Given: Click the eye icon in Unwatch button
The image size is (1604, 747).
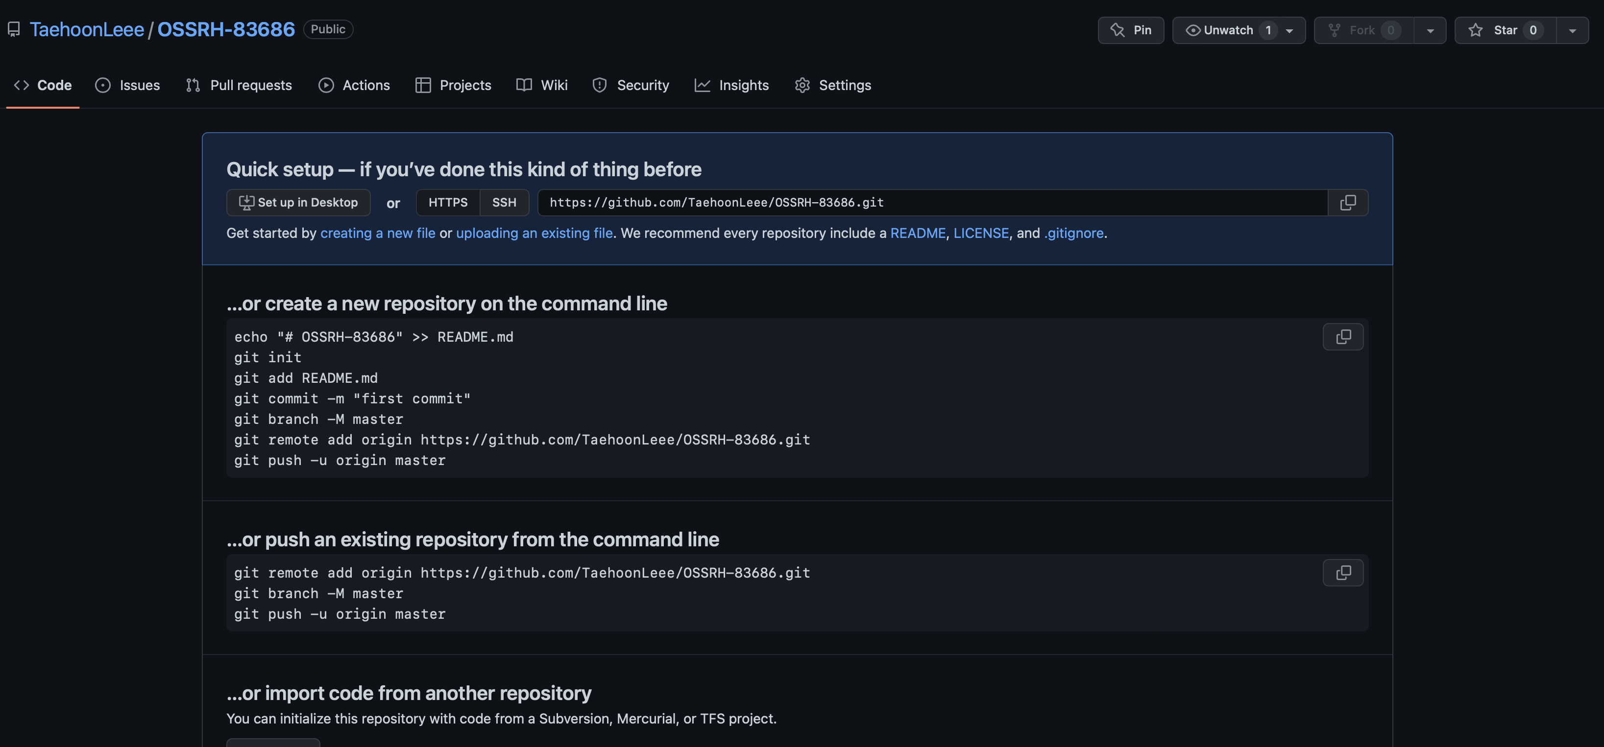Looking at the screenshot, I should click(x=1193, y=30).
